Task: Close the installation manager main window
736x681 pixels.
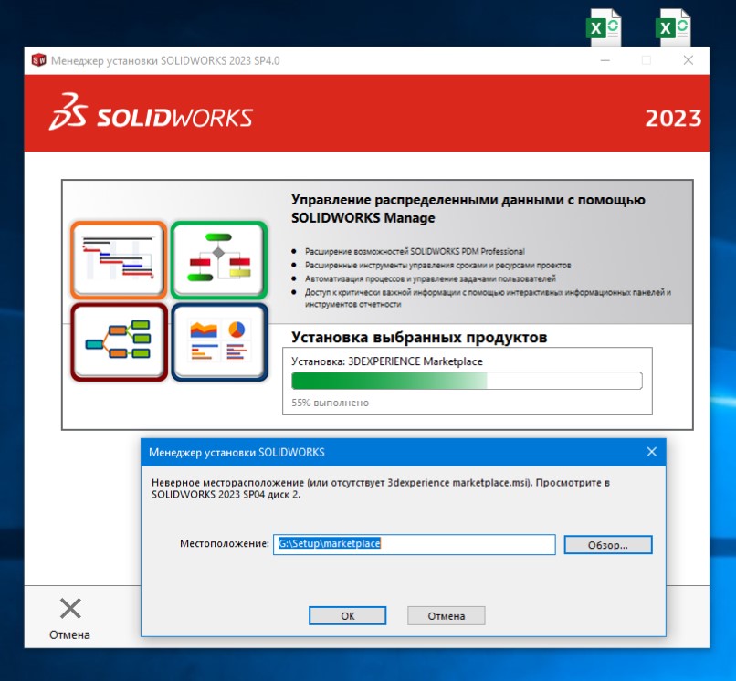Action: (x=689, y=60)
